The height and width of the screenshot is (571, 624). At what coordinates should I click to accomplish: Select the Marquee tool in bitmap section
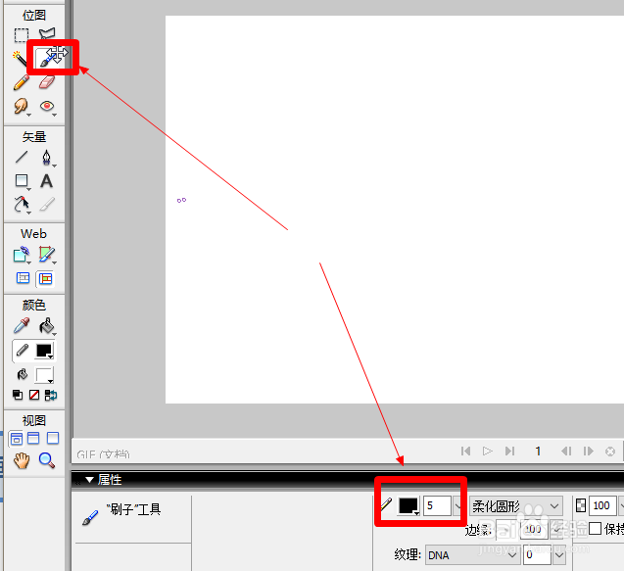(22, 35)
